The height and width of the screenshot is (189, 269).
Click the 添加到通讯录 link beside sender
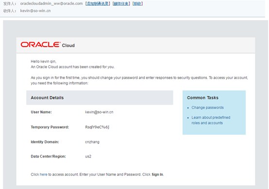coord(98,3)
